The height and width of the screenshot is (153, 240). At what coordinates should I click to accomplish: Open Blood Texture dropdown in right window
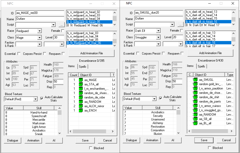[154, 99]
